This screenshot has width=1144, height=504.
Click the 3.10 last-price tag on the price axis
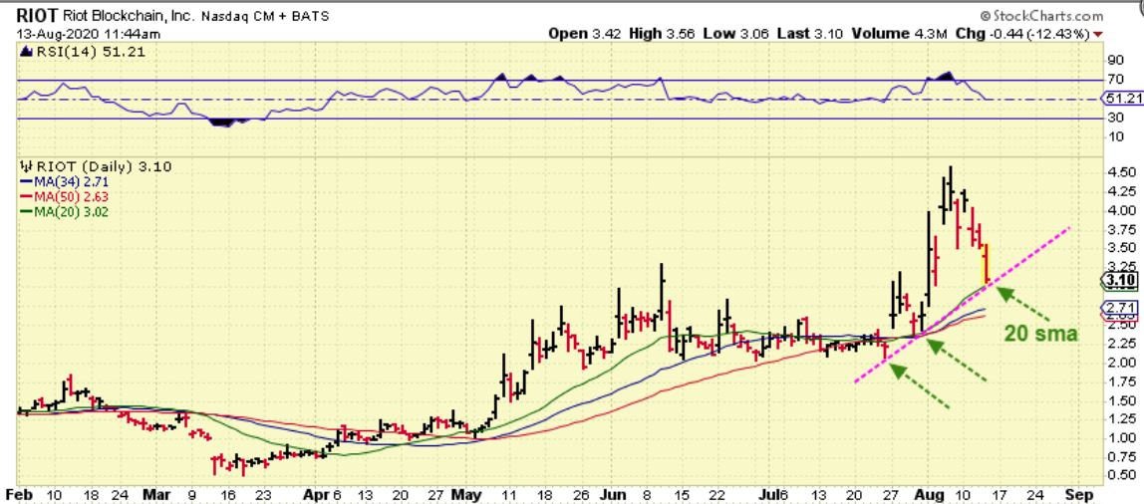[1121, 280]
